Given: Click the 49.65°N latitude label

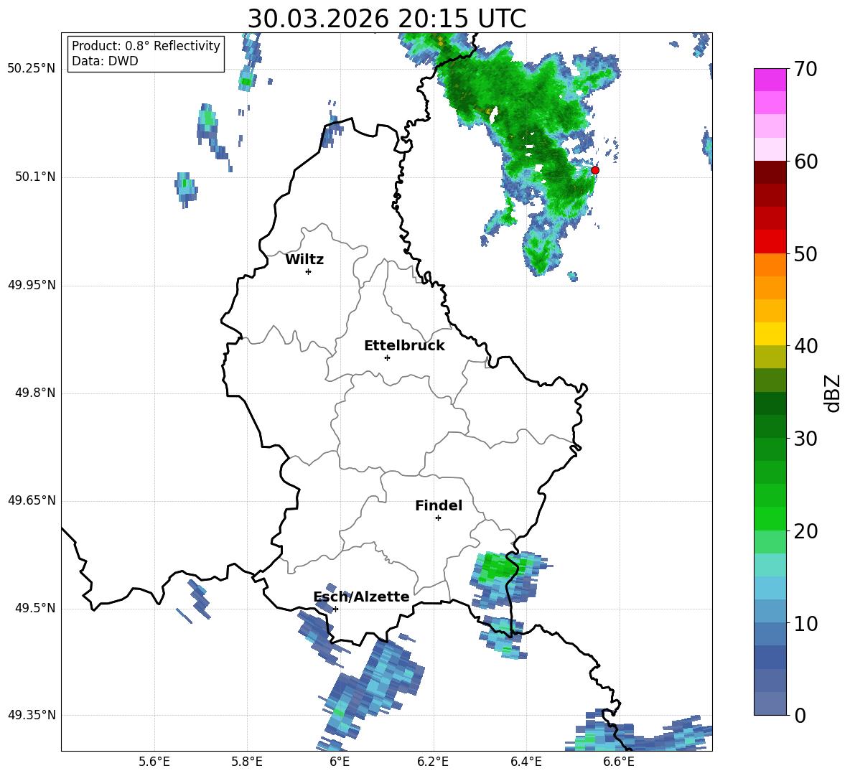Looking at the screenshot, I should click(32, 500).
